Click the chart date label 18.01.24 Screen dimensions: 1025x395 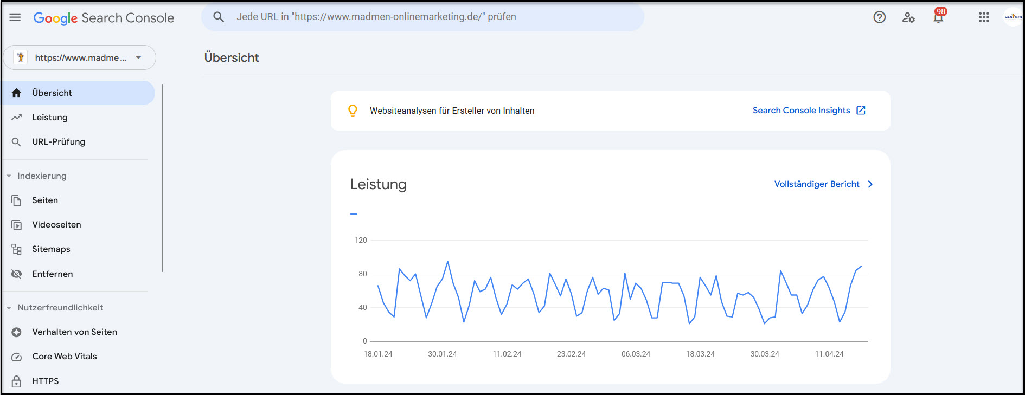[378, 354]
